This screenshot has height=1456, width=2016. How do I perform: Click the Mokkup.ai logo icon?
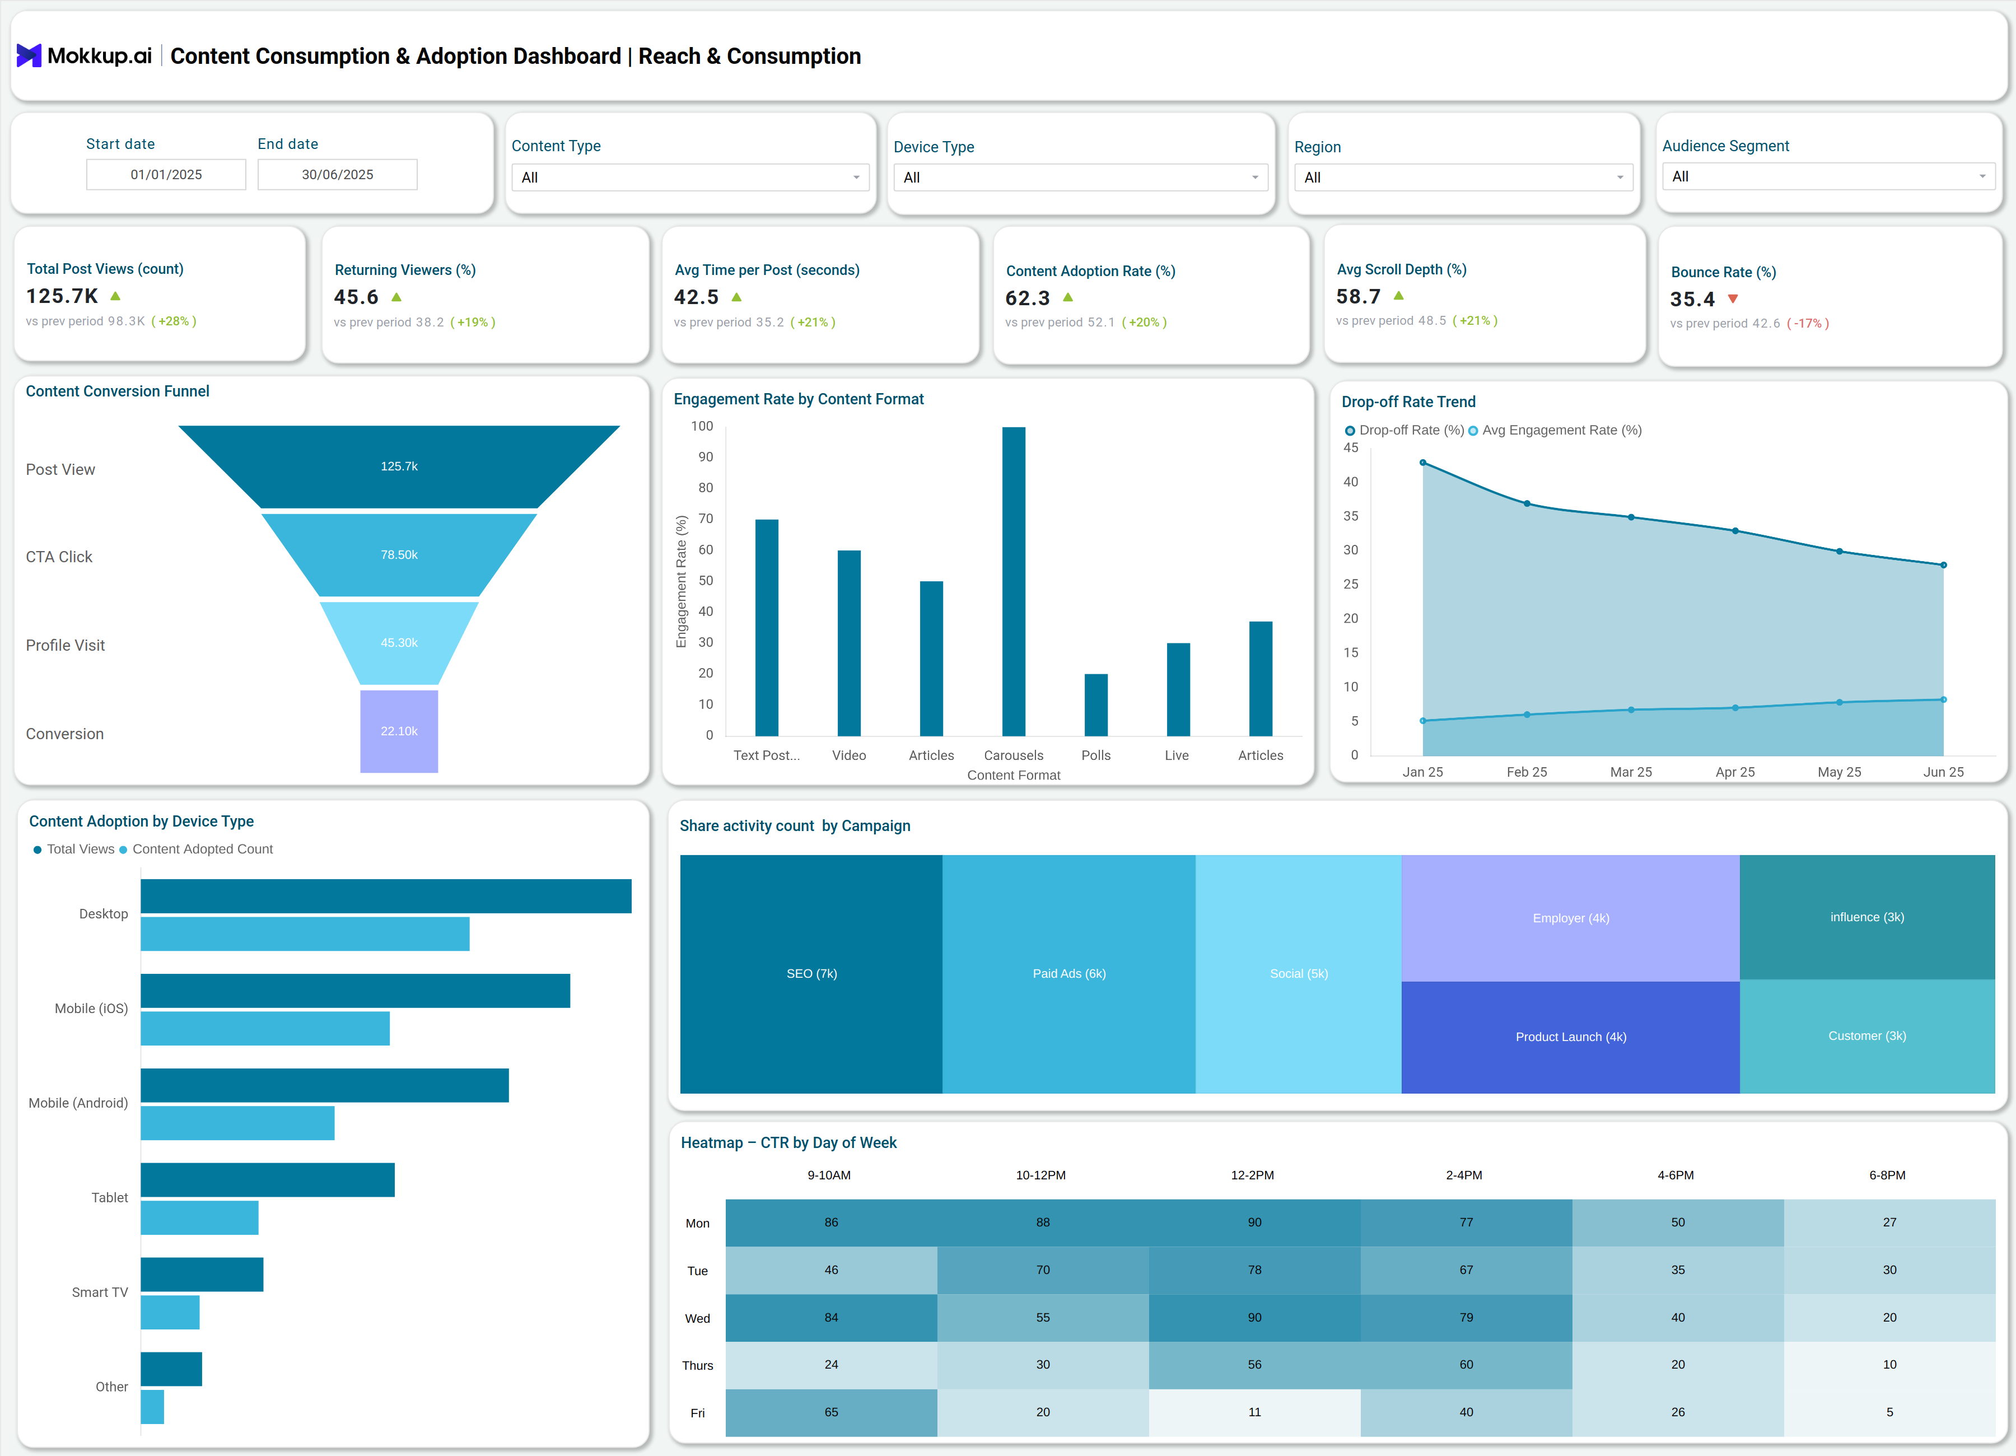point(29,56)
